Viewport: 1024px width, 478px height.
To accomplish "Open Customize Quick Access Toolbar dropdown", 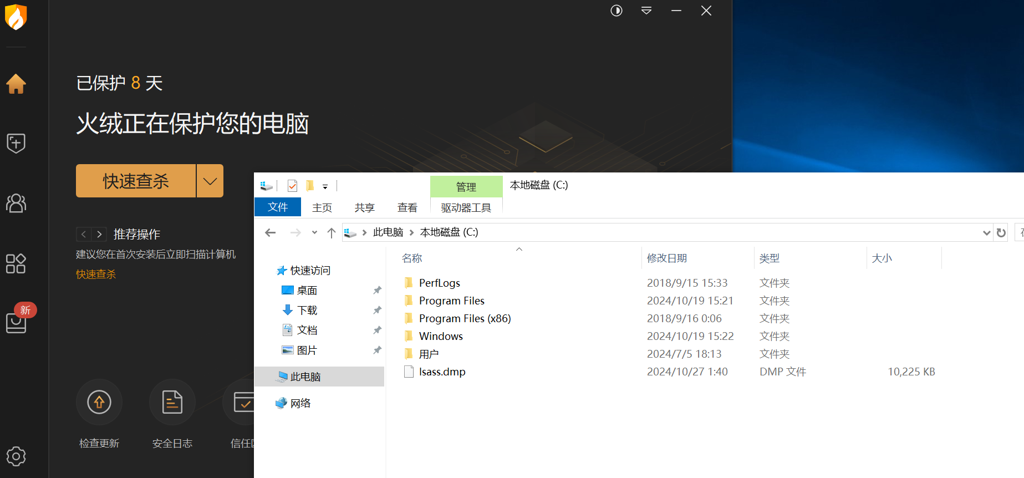I will [x=325, y=187].
